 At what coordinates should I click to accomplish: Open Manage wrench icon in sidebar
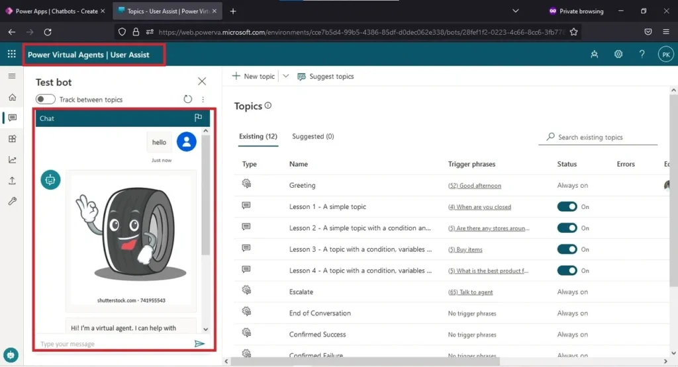point(12,201)
